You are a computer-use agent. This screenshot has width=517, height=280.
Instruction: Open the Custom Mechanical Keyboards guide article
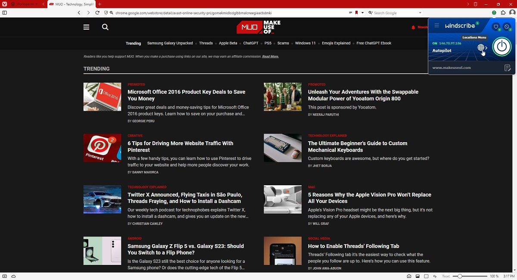(358, 146)
